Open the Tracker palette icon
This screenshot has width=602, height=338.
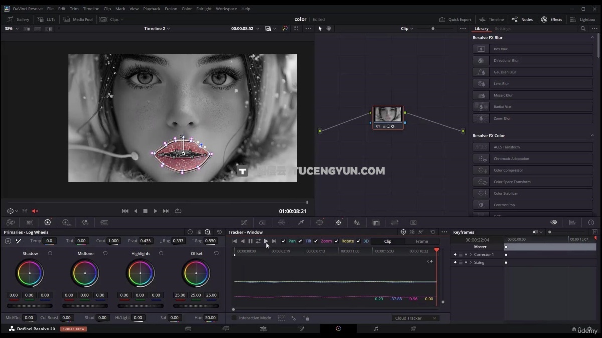[x=339, y=222]
